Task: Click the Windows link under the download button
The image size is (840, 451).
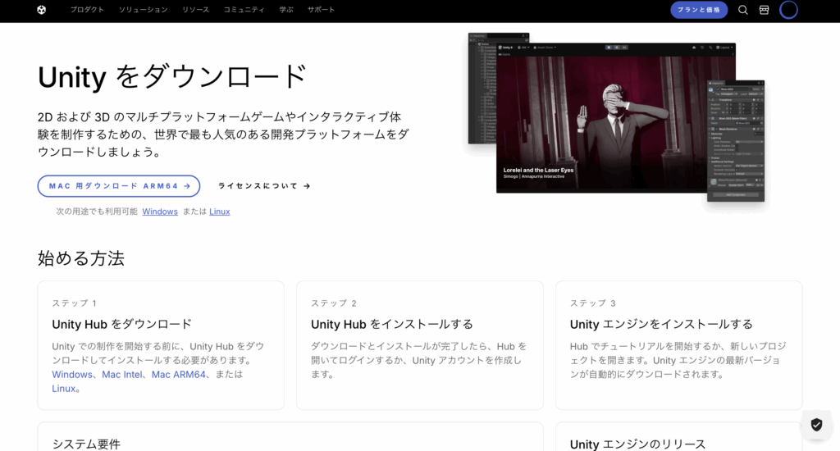Action: 160,212
